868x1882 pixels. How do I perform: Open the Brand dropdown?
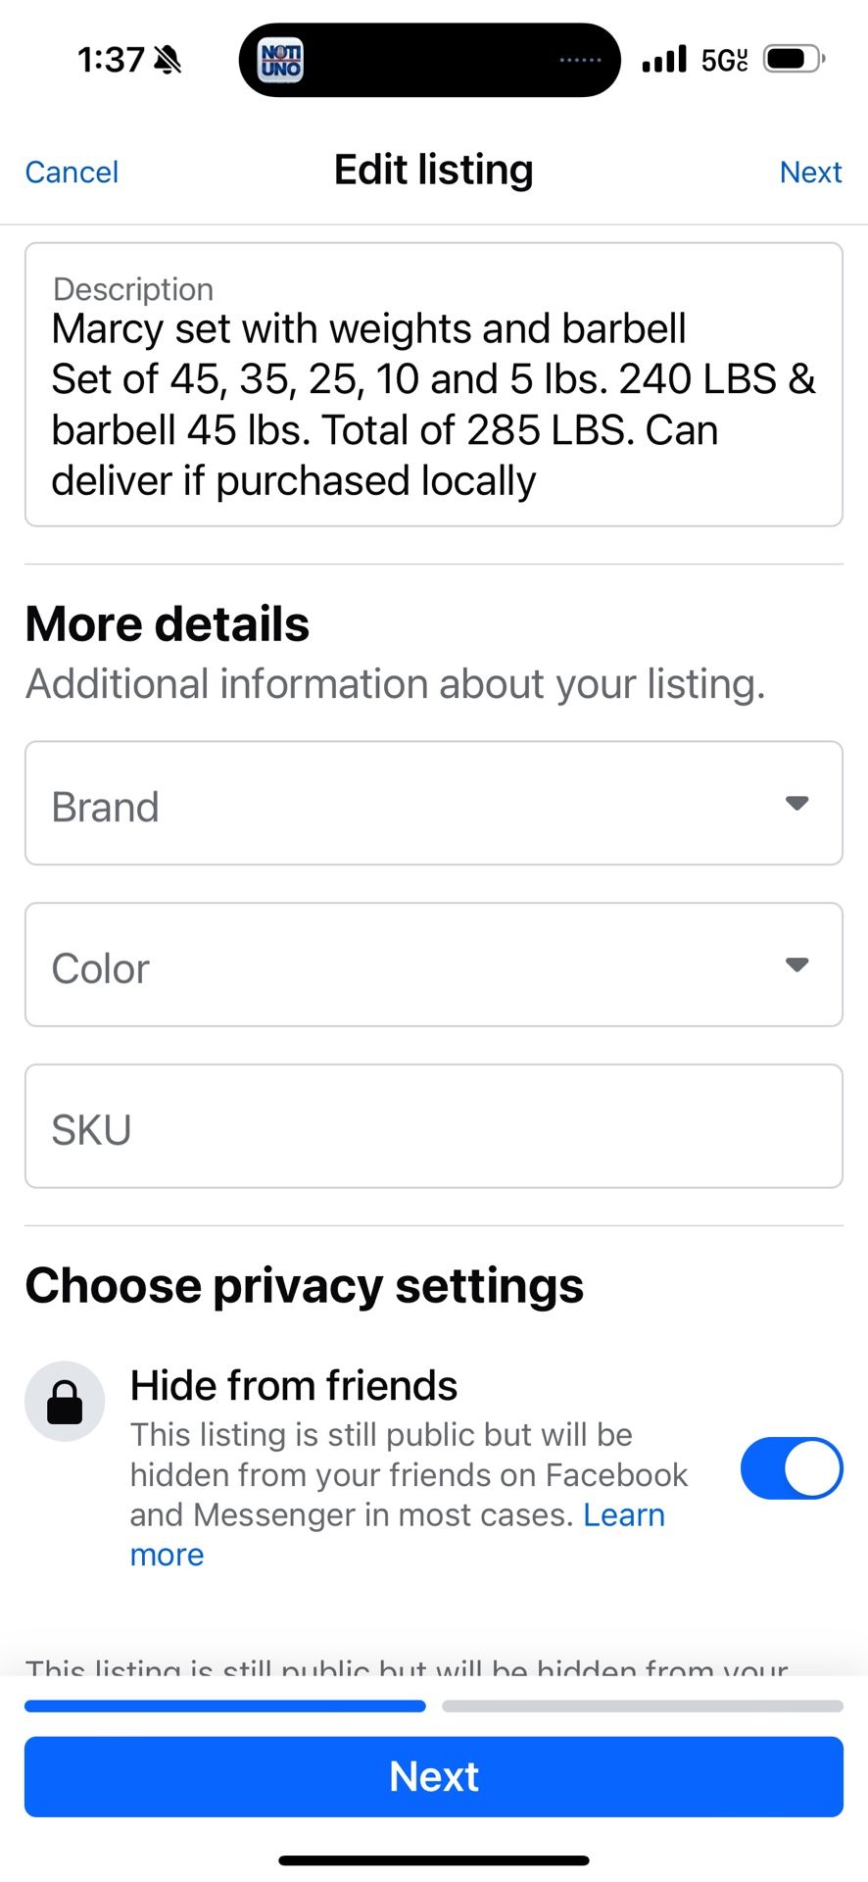tap(434, 803)
